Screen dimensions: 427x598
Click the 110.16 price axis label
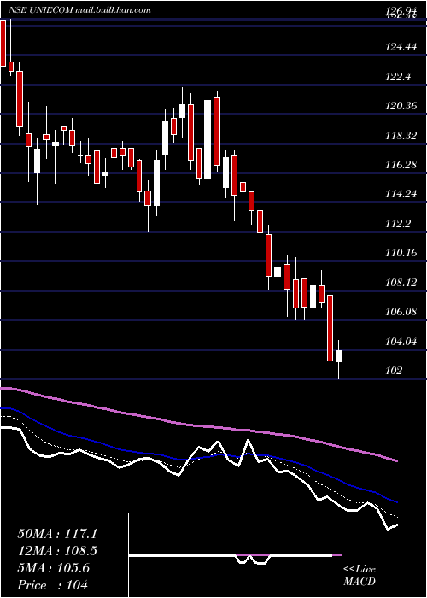pos(401,253)
